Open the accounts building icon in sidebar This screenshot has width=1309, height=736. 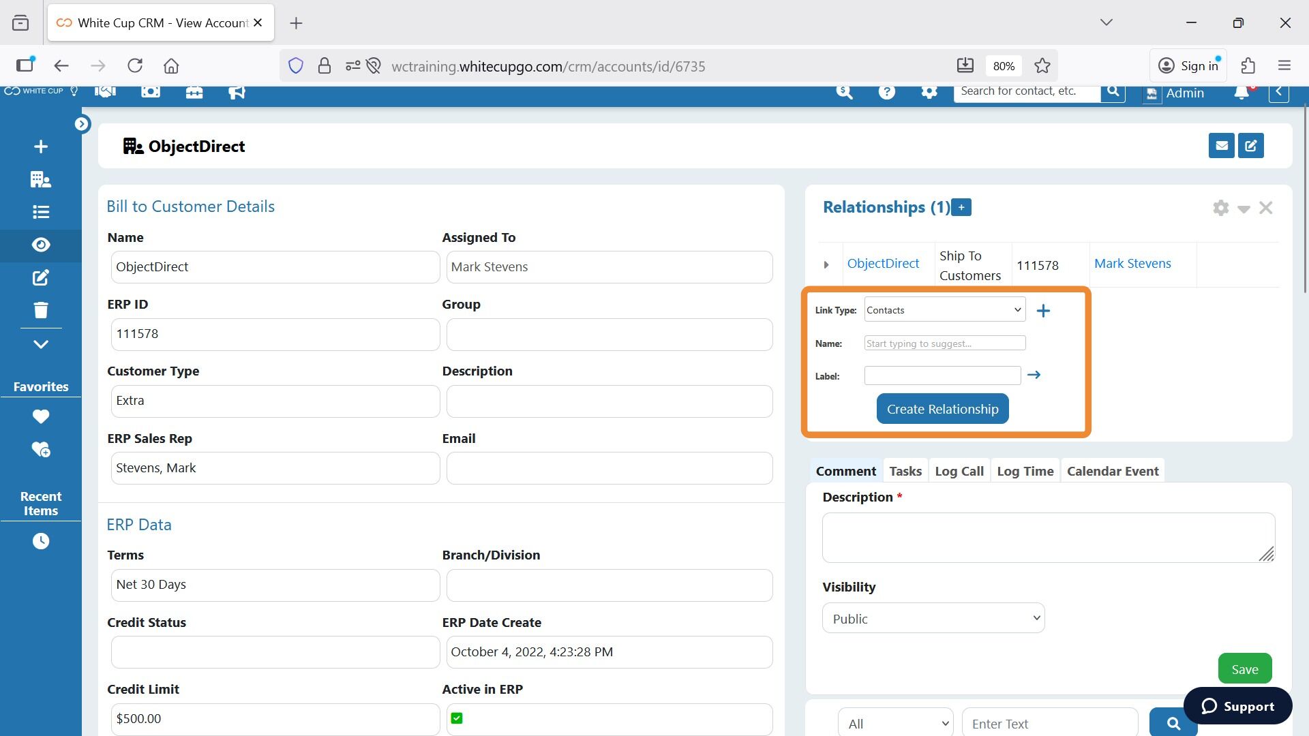(x=41, y=179)
